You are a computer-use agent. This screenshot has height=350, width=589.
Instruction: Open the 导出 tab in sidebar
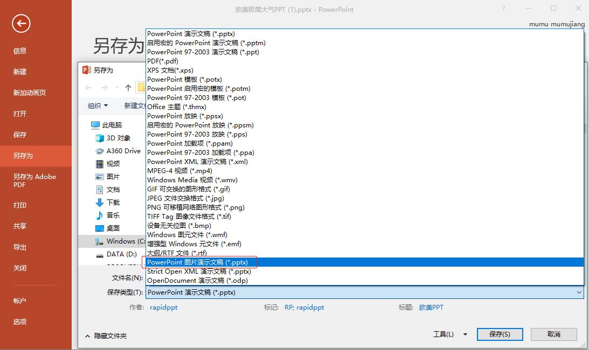(x=20, y=247)
